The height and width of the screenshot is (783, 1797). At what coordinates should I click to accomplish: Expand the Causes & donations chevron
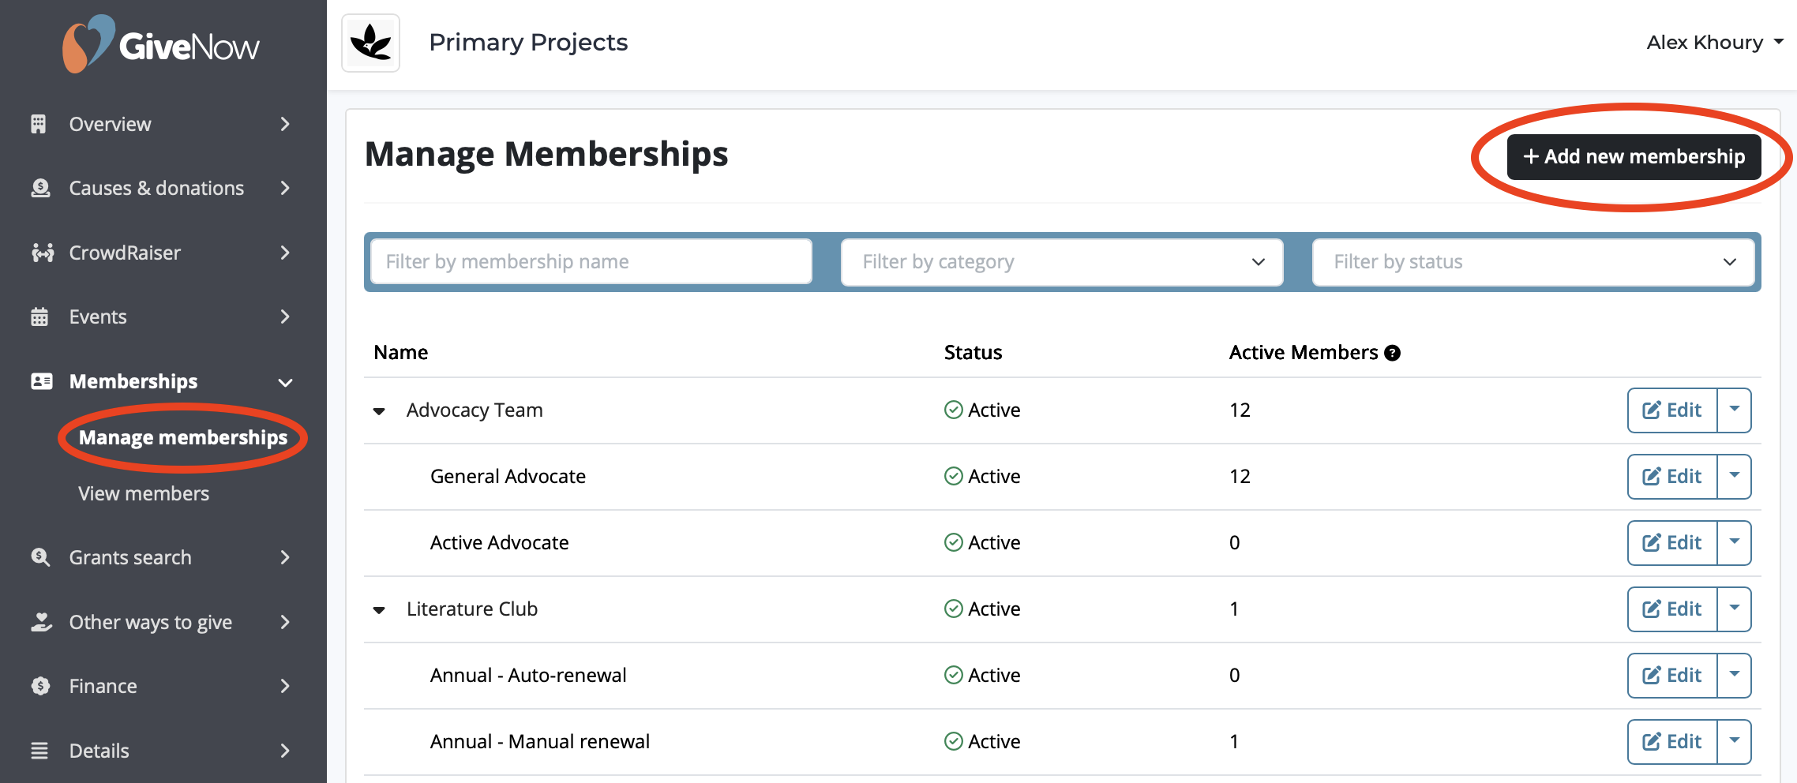pos(285,188)
